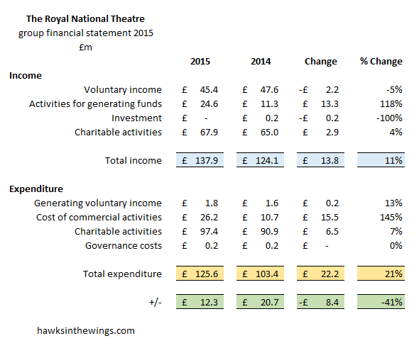419x348 pixels.
Task: Click the 22.2 total expenditure change cell
Action: click(x=321, y=274)
